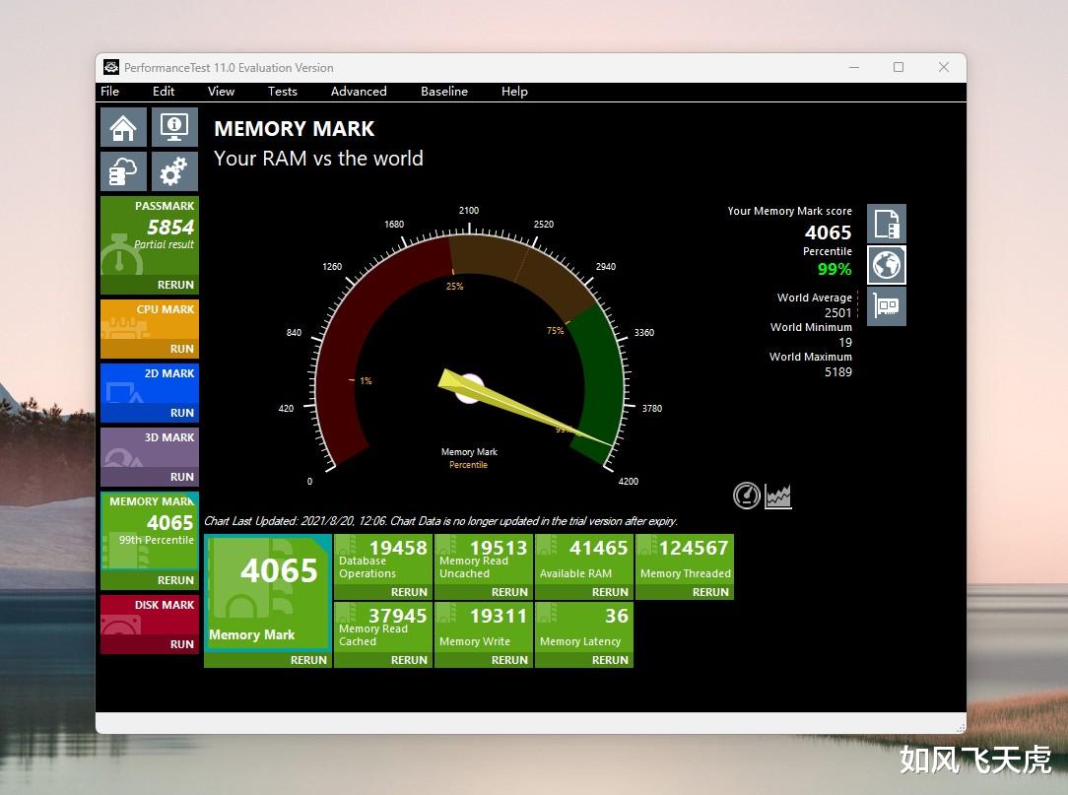This screenshot has width=1068, height=795.
Task: Select the Memory Write 19311 tile
Action: tap(484, 627)
